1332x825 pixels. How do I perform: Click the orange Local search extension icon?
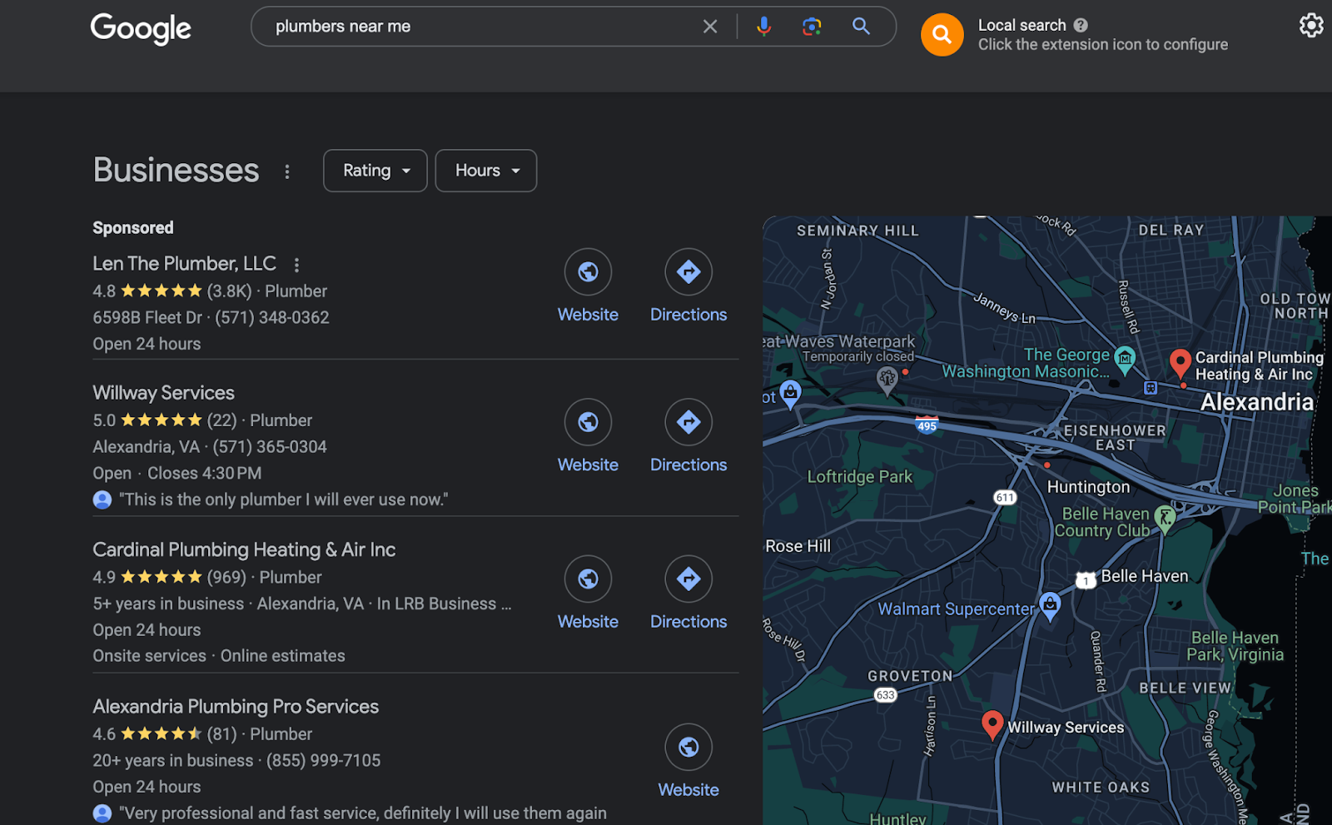tap(942, 35)
